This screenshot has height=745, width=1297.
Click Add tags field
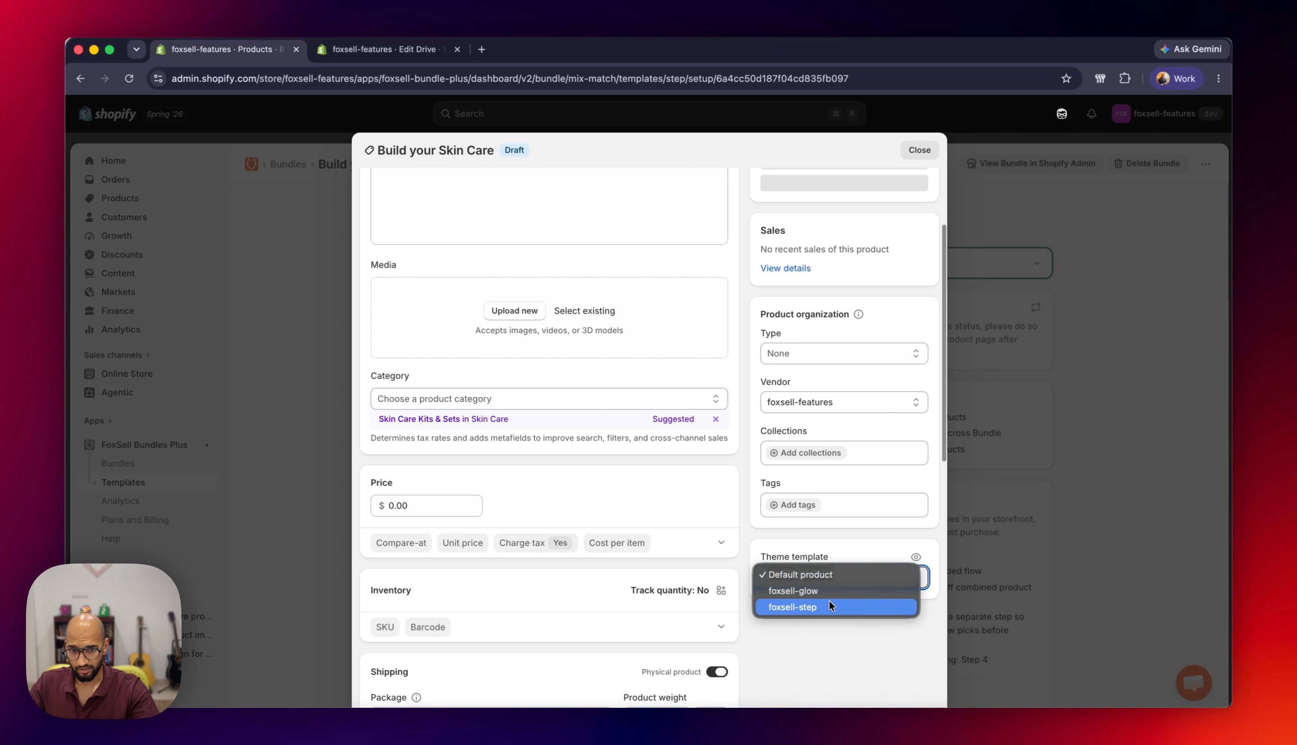[x=844, y=505]
